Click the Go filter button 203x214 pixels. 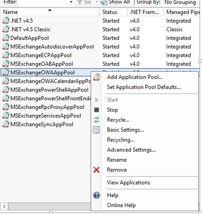[84, 2]
